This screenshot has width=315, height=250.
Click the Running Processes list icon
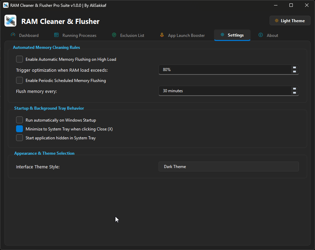click(56, 35)
